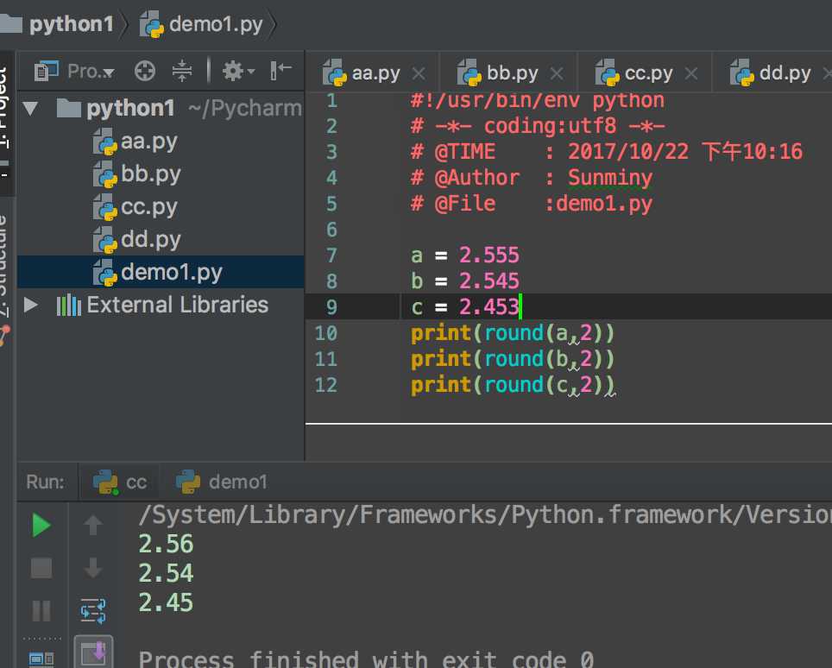832x668 pixels.
Task: Expand External Libraries node
Action: coord(31,305)
